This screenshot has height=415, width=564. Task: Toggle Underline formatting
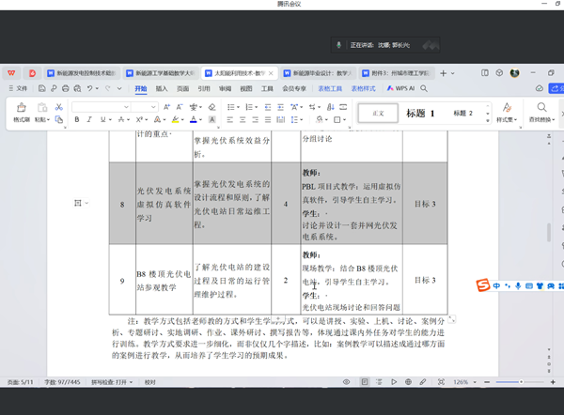coord(103,120)
